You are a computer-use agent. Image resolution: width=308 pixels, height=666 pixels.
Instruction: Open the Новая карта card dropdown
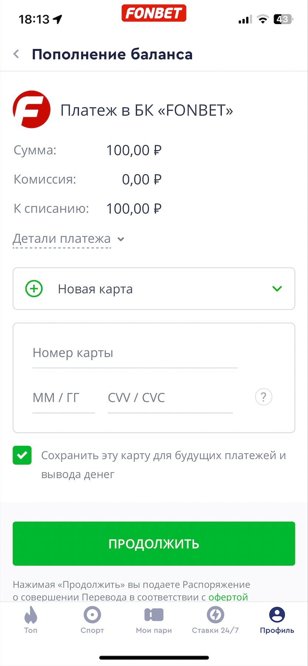click(154, 289)
